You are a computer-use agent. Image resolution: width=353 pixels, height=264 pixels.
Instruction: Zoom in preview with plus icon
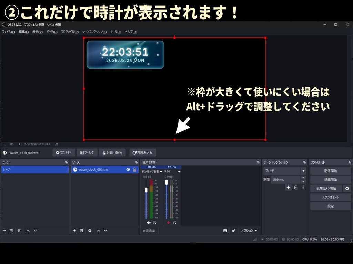tap(20, 144)
